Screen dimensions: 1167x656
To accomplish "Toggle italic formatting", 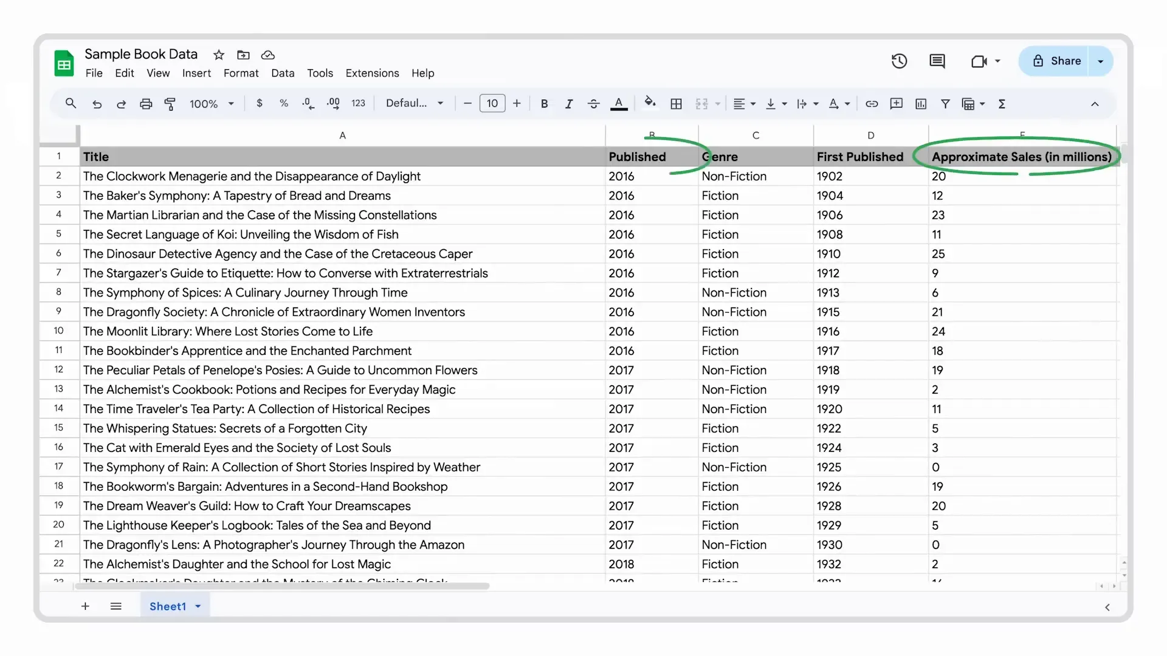I will (x=568, y=104).
